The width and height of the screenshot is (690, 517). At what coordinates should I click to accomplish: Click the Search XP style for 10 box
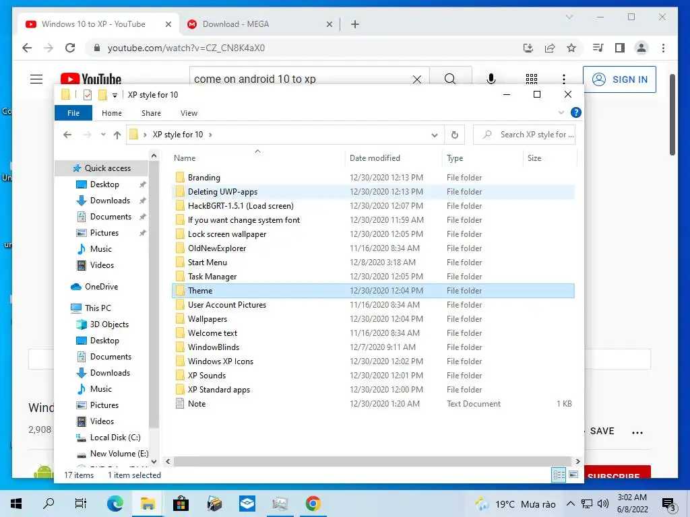(x=524, y=135)
